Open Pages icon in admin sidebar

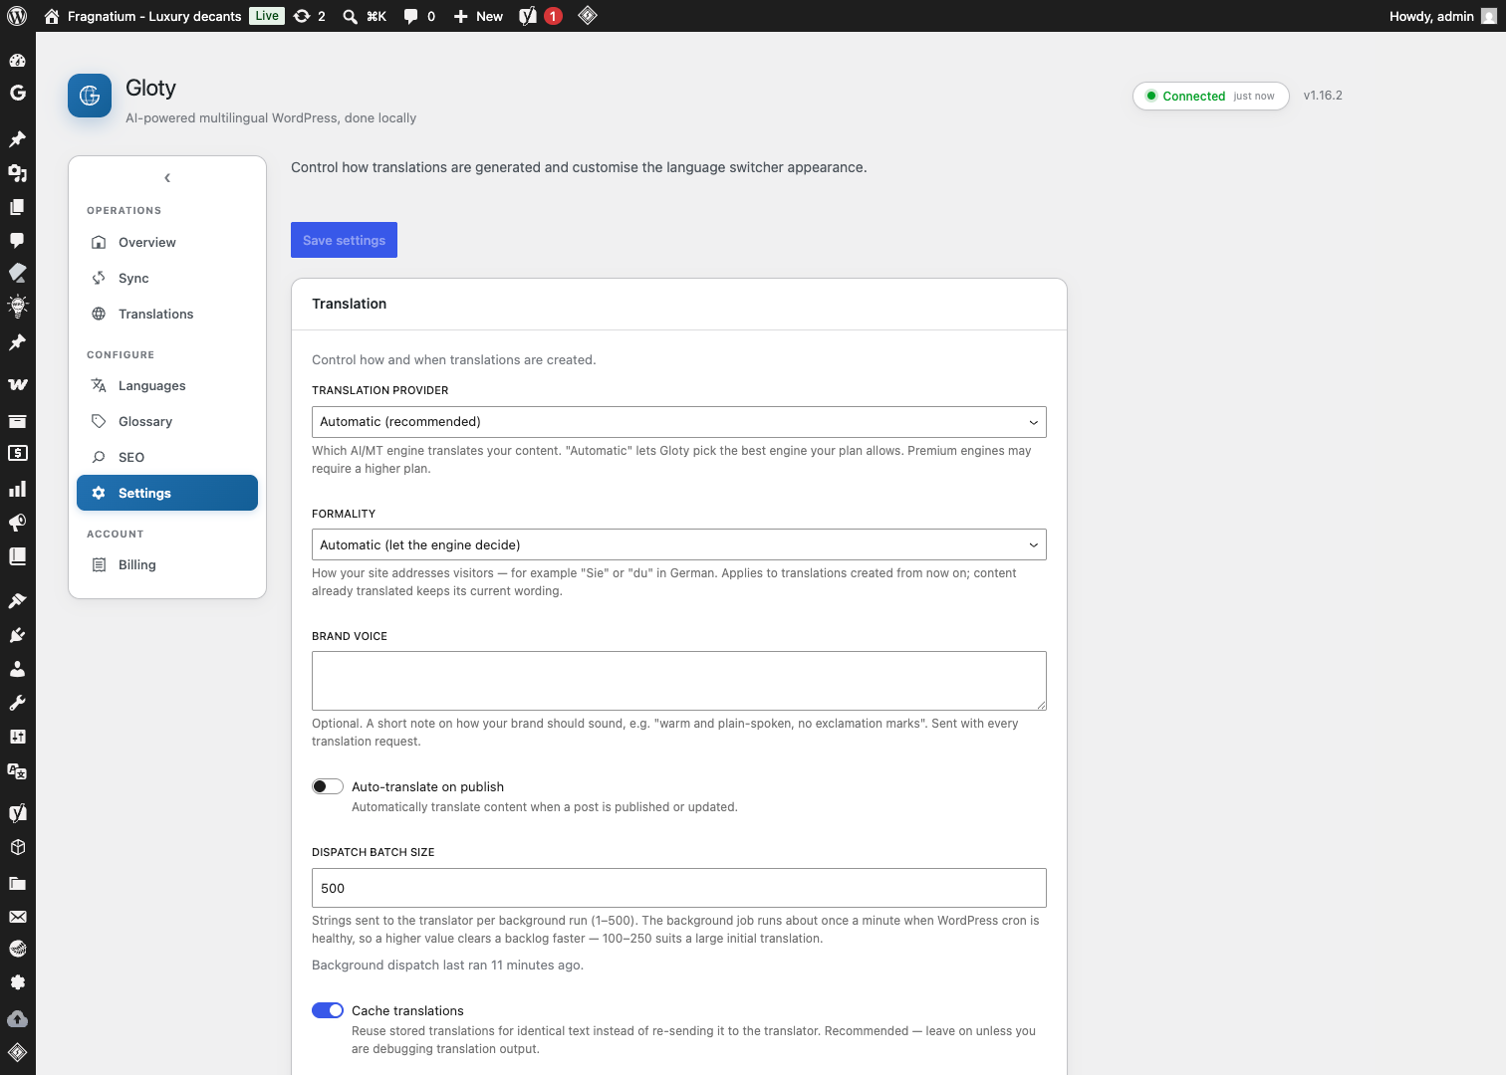(17, 206)
